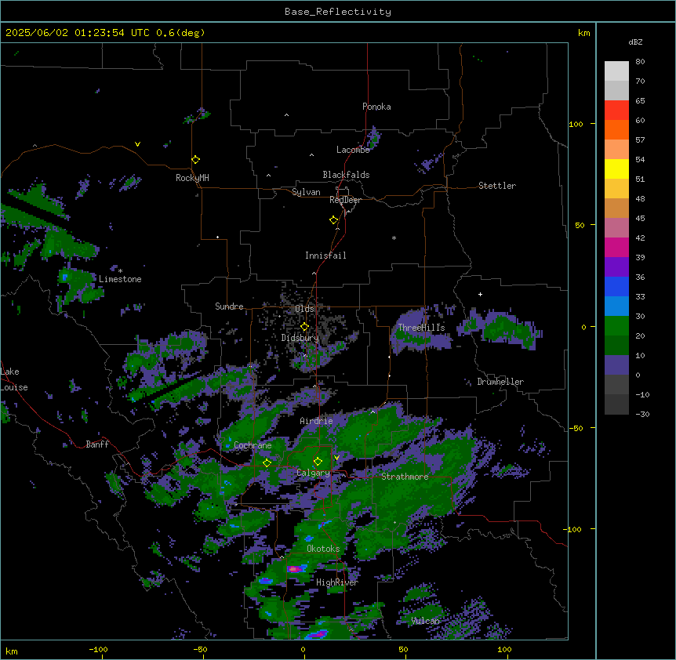Click the Stettler city label
676x660 pixels.
point(497,186)
